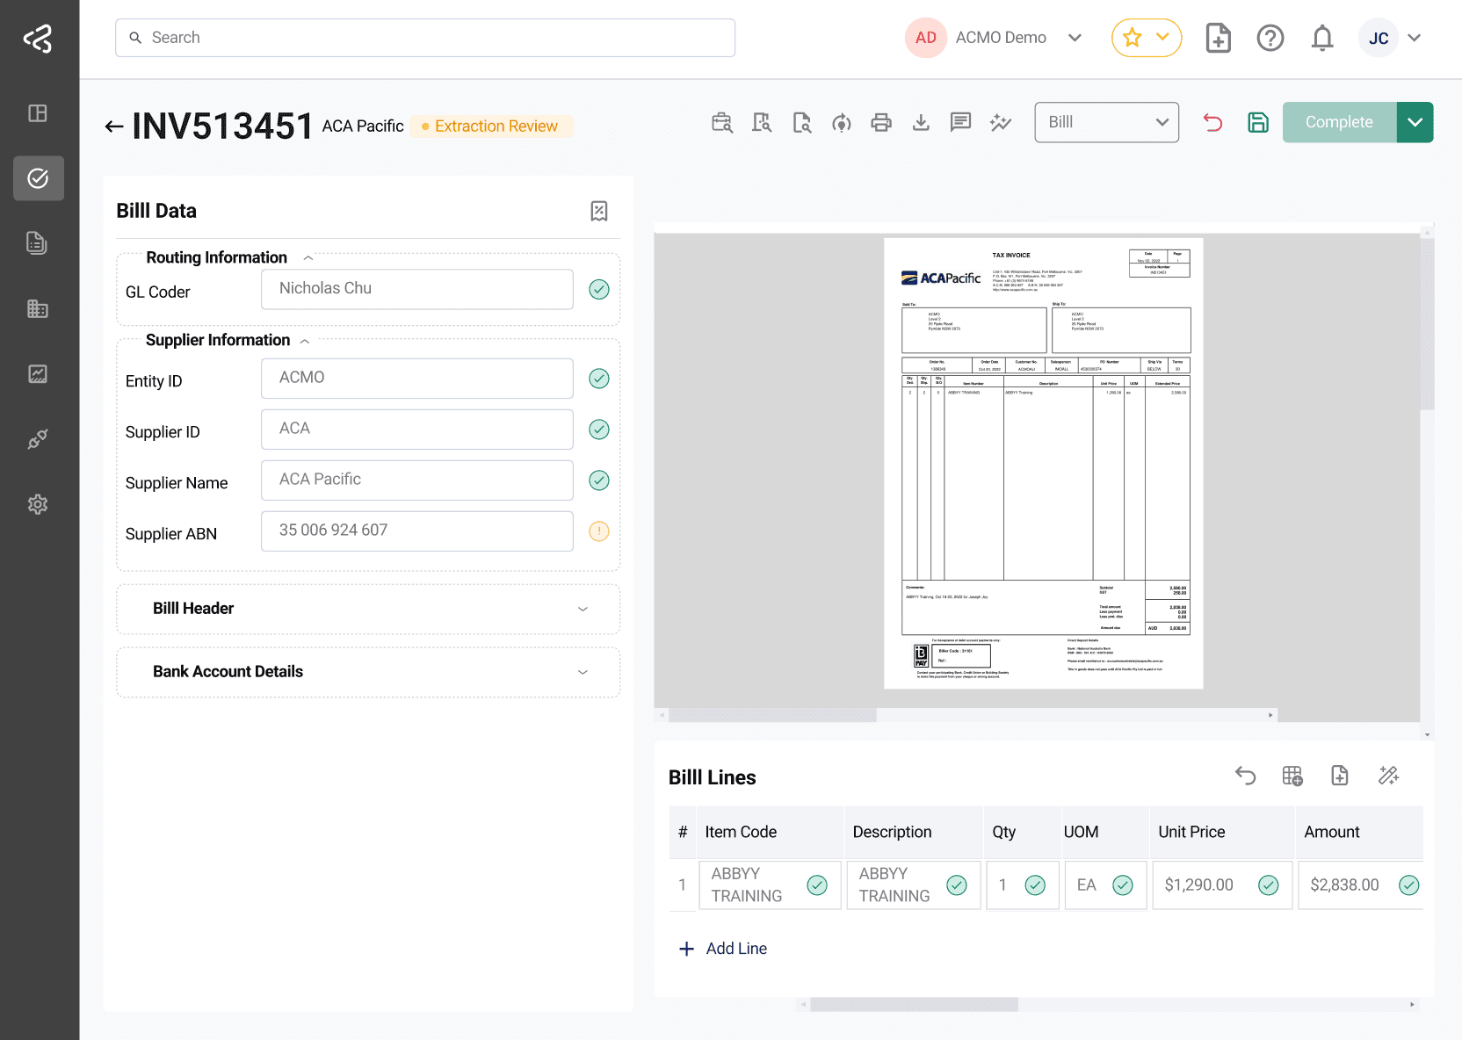
Task: Open the Billl document type dropdown
Action: pyautogui.click(x=1107, y=122)
